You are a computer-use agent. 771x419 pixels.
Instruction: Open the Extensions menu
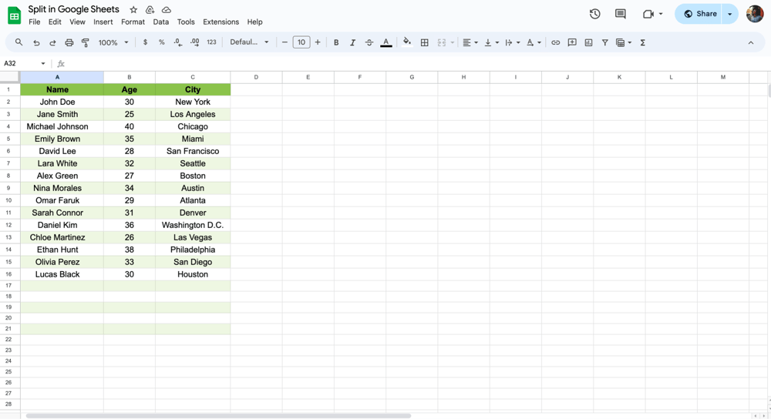(221, 22)
